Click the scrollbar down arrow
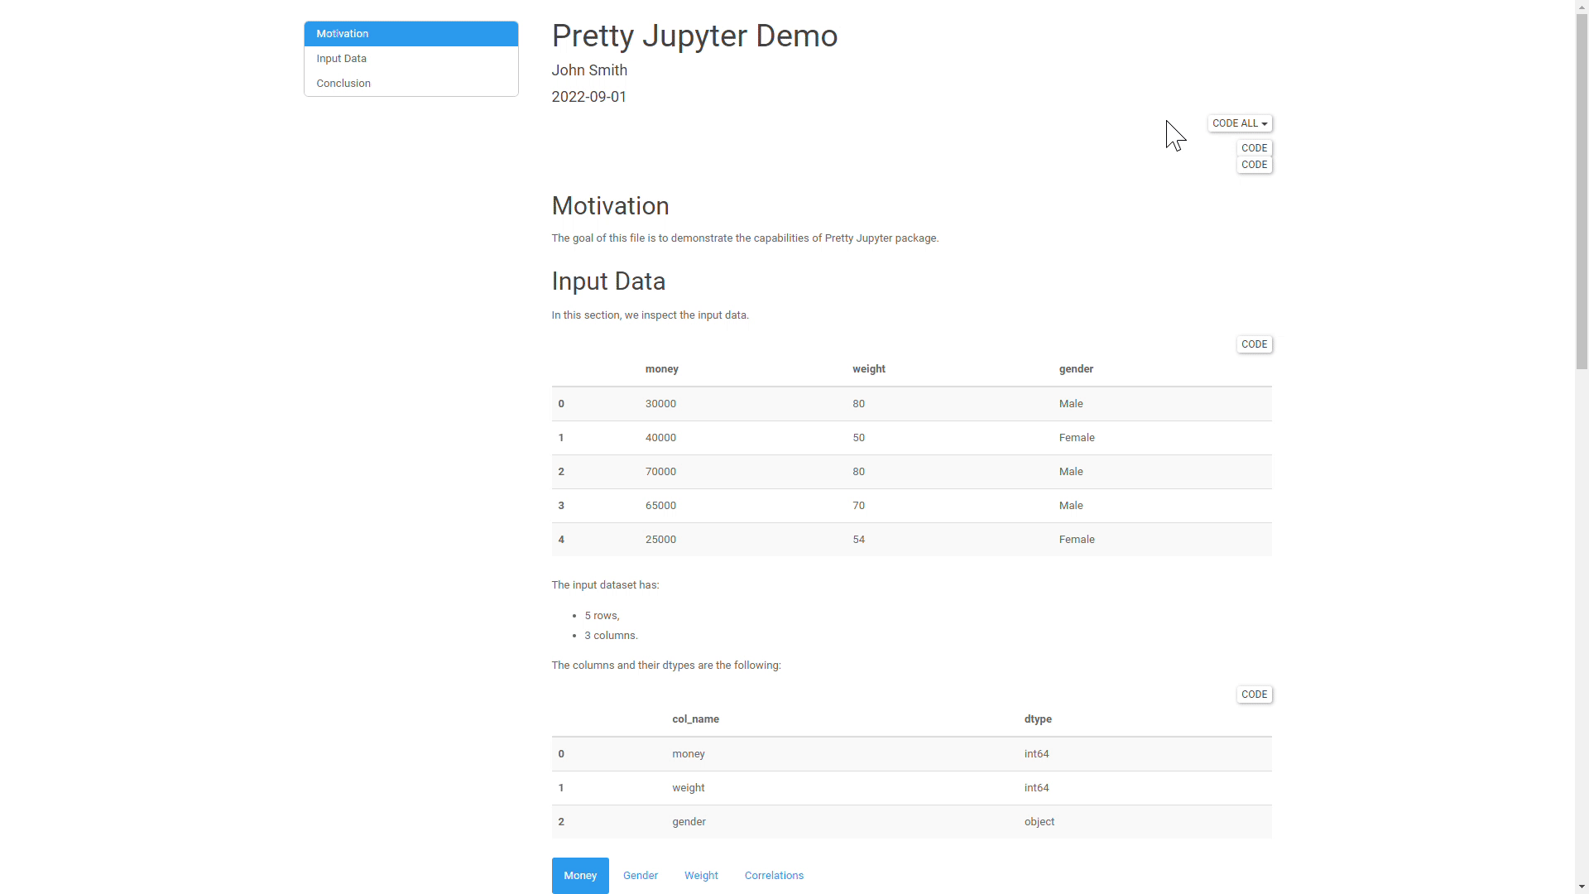Viewport: 1589px width, 894px height. [x=1582, y=887]
